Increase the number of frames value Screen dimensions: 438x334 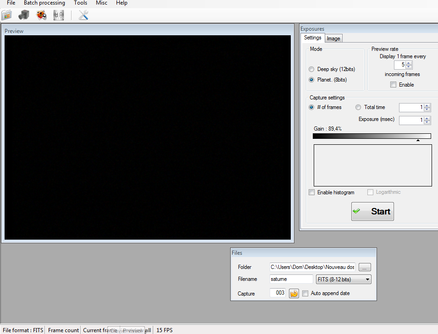[x=427, y=106]
